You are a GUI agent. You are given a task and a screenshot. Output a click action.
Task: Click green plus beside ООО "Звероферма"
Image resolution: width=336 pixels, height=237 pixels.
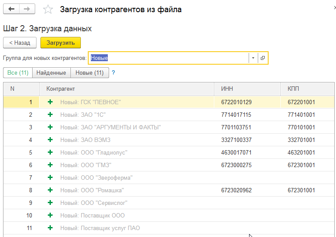(50, 178)
